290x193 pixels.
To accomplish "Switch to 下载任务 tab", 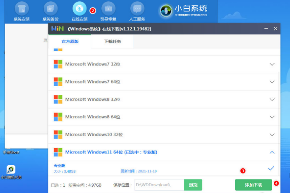I will click(112, 41).
